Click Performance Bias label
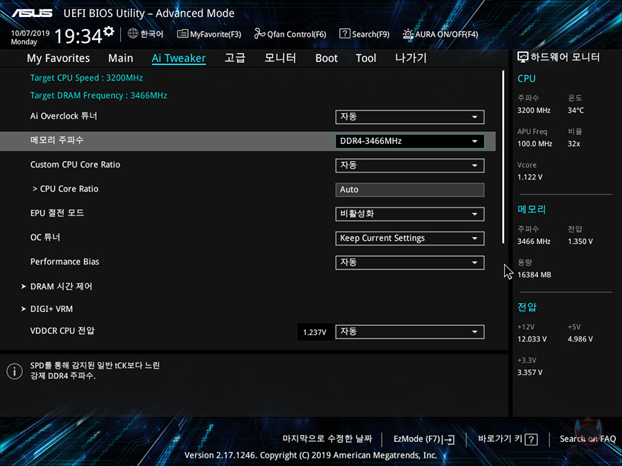622x466 pixels. click(64, 261)
